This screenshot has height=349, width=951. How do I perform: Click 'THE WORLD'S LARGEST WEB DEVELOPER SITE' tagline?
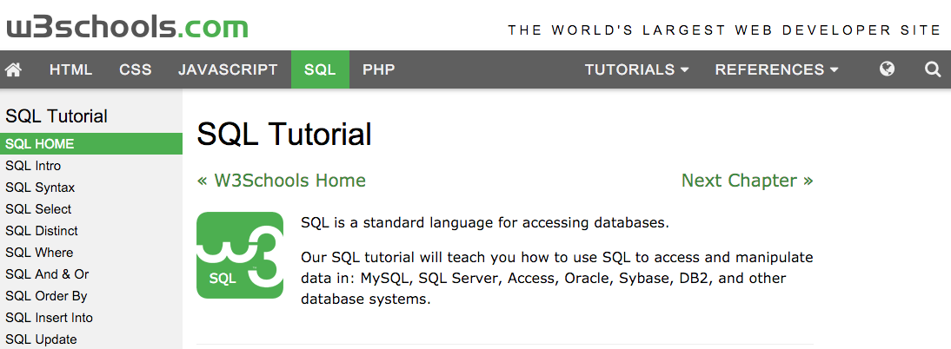[x=724, y=30]
